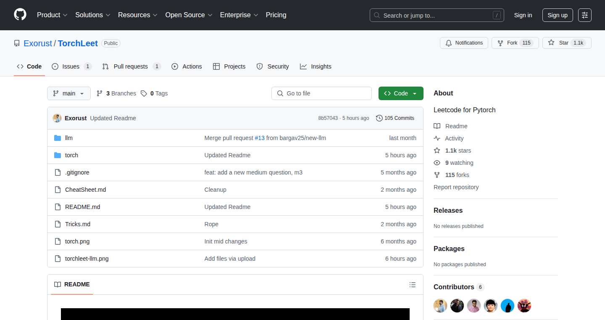View the 105 Commits history
The width and height of the screenshot is (605, 320).
pos(395,118)
